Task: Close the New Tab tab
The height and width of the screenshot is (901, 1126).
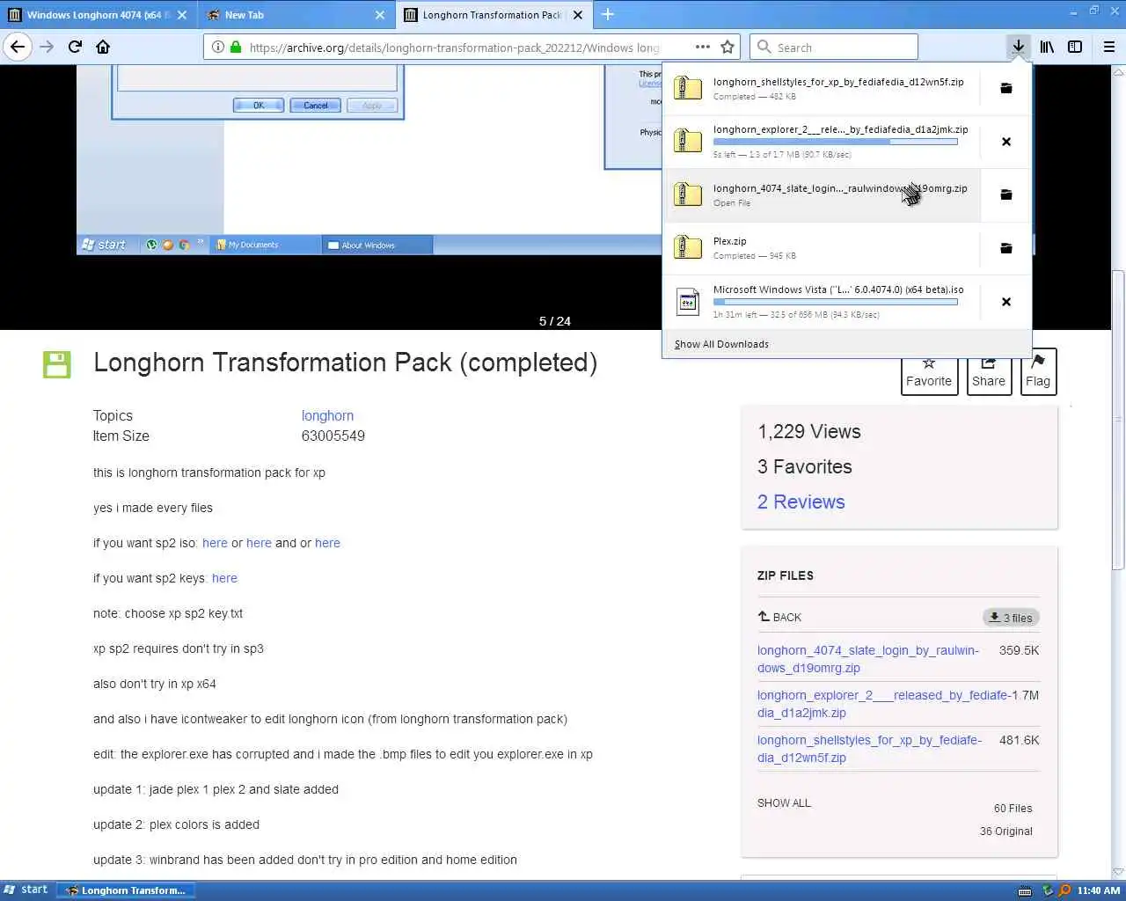Action: 380,15
